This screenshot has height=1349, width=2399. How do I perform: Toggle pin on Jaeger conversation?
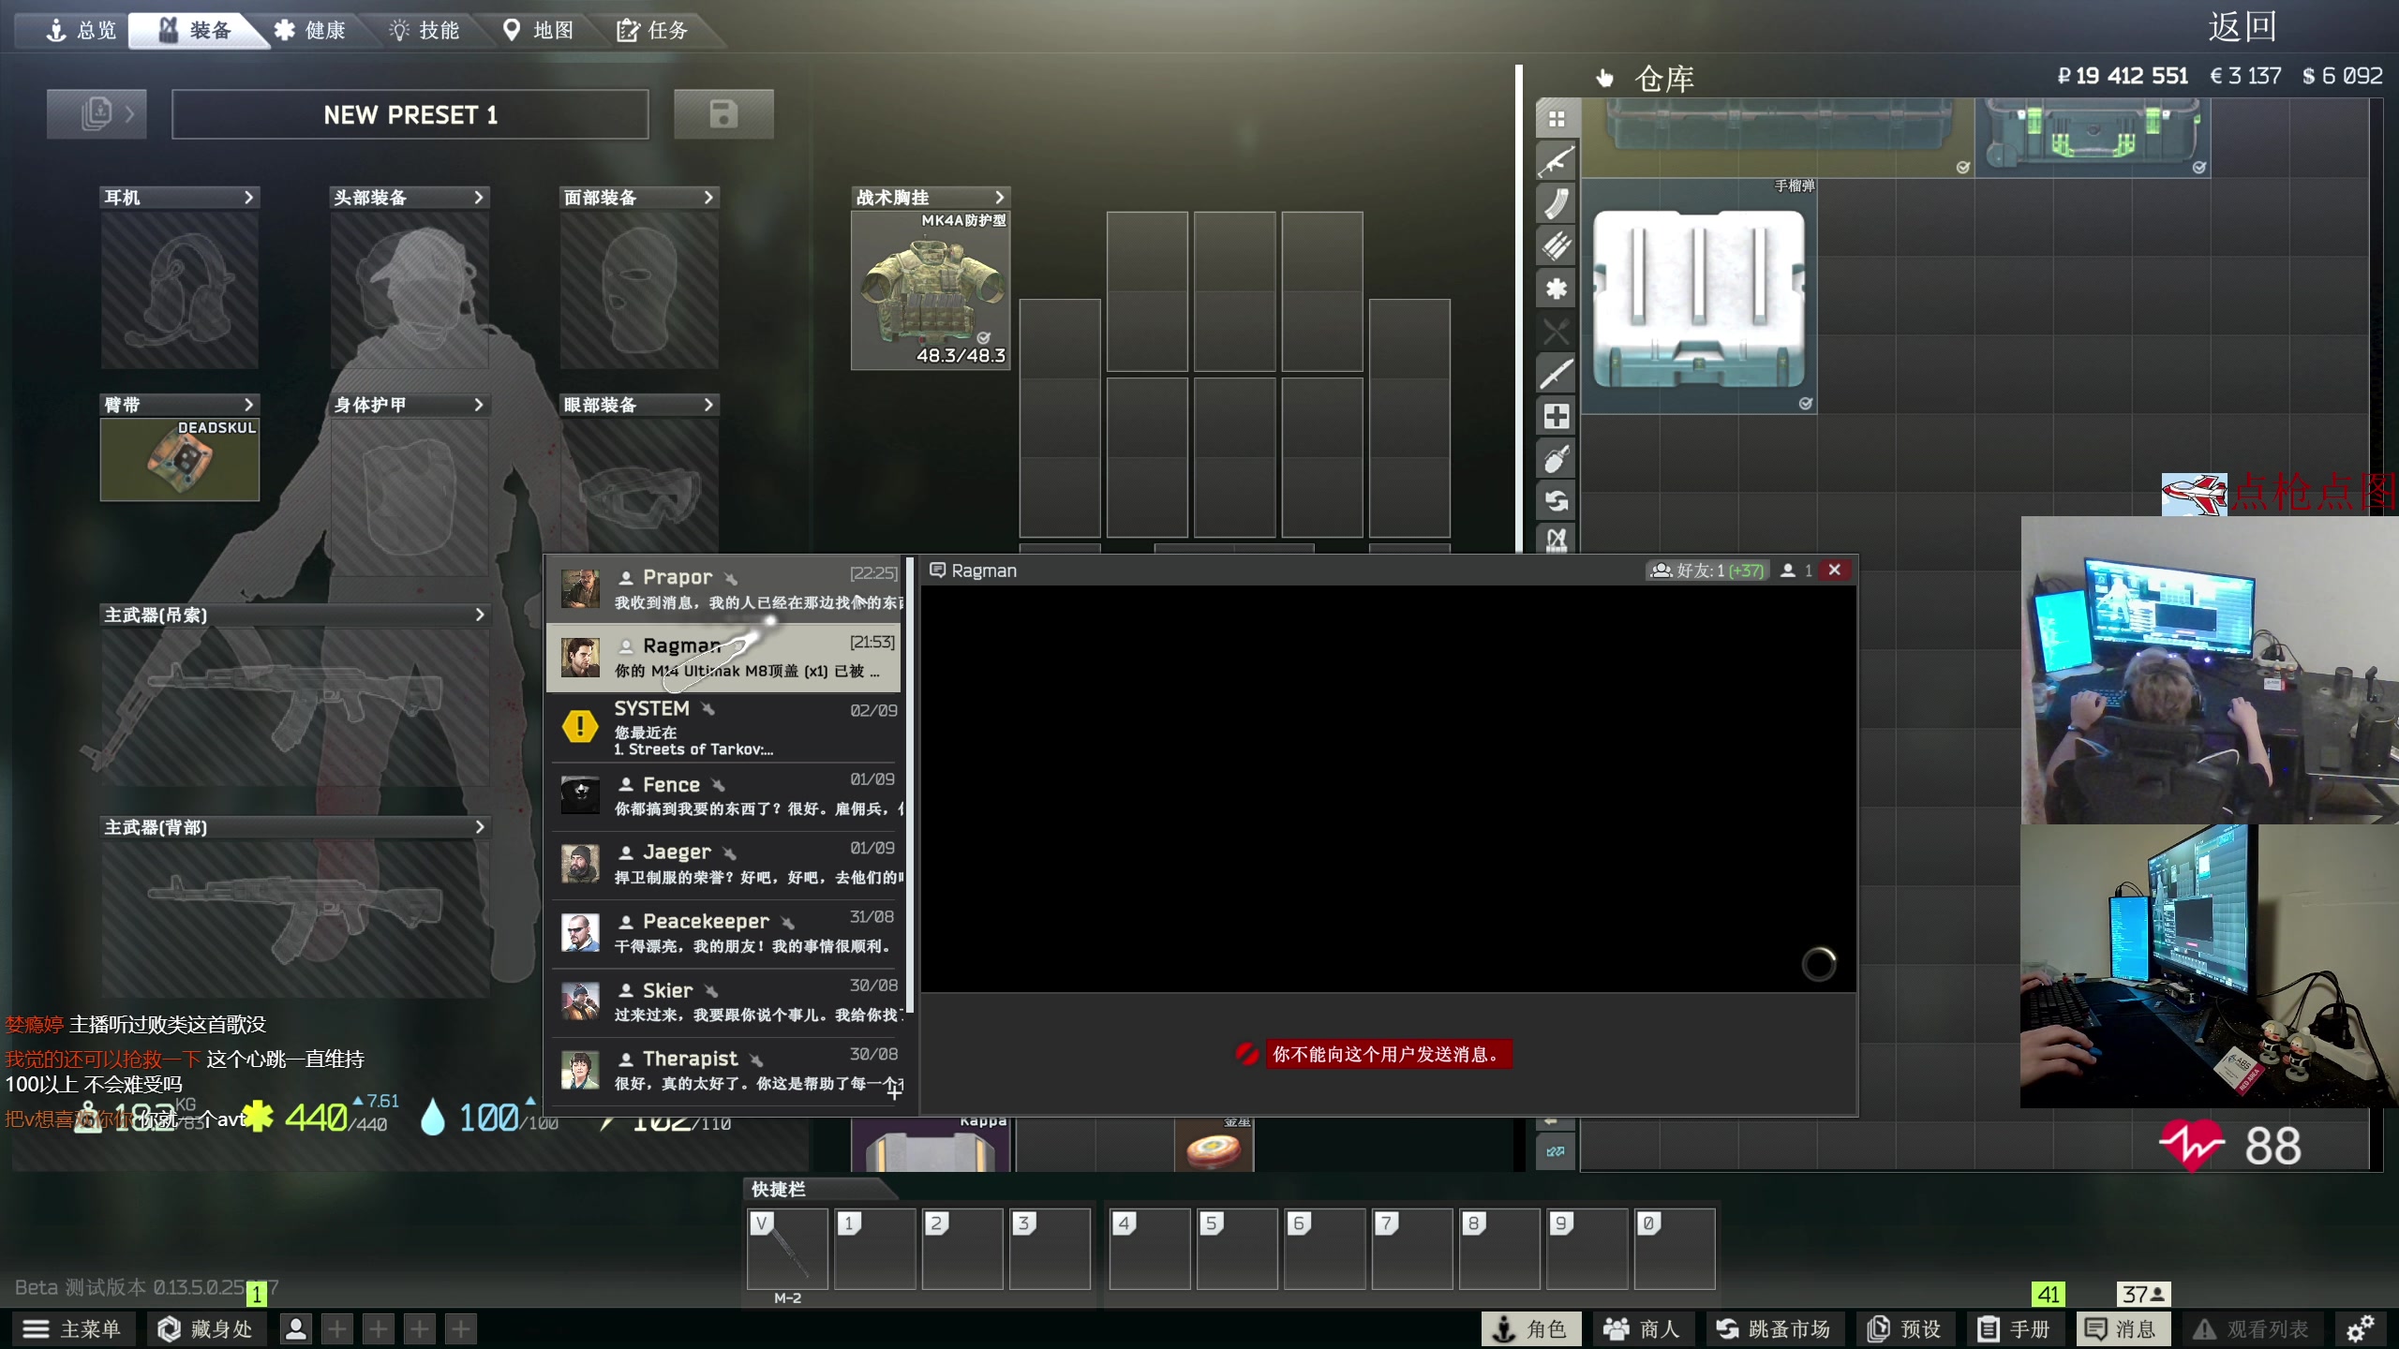[729, 853]
